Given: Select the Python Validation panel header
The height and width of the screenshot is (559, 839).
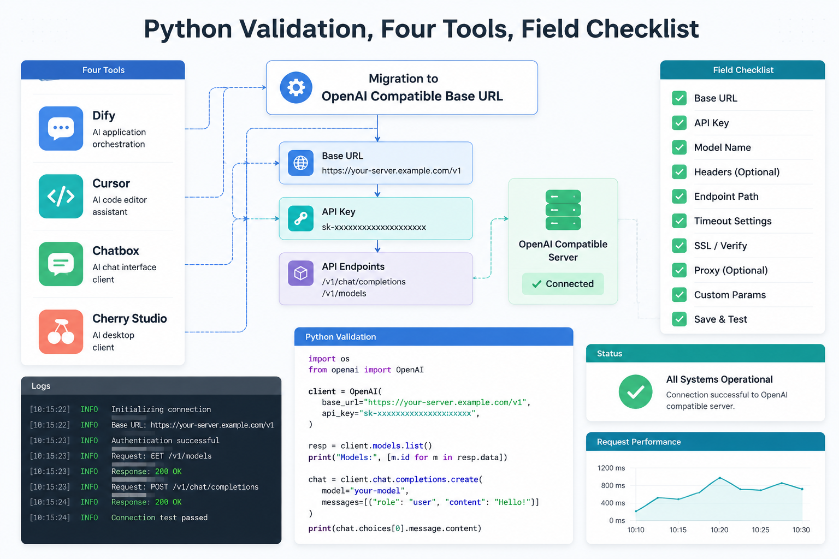Looking at the screenshot, I should pyautogui.click(x=434, y=337).
